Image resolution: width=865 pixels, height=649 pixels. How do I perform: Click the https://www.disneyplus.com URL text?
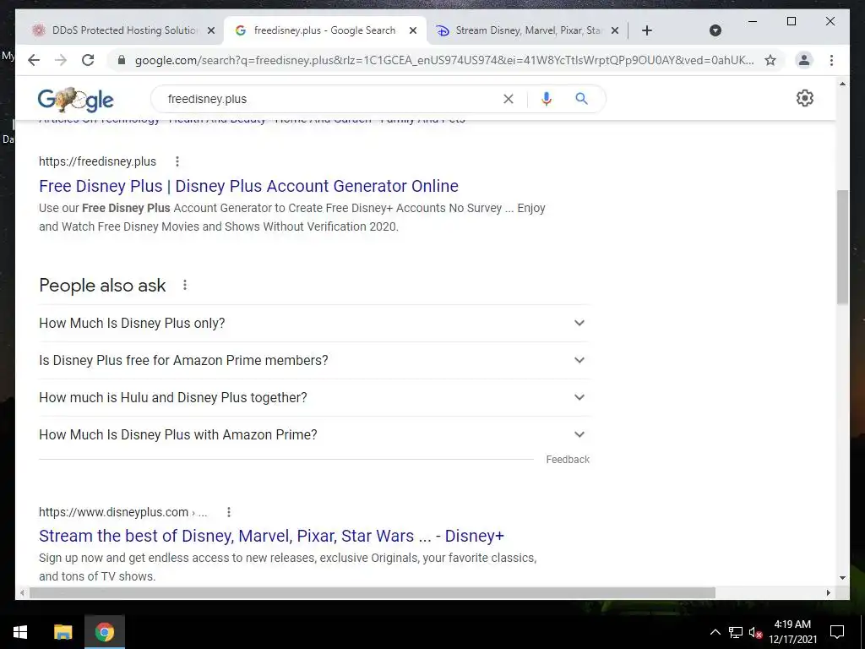114,512
